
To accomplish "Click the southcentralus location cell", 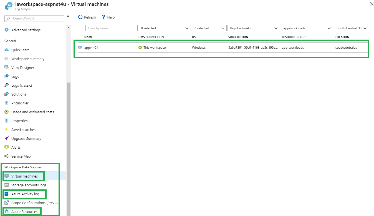I will 346,48.
